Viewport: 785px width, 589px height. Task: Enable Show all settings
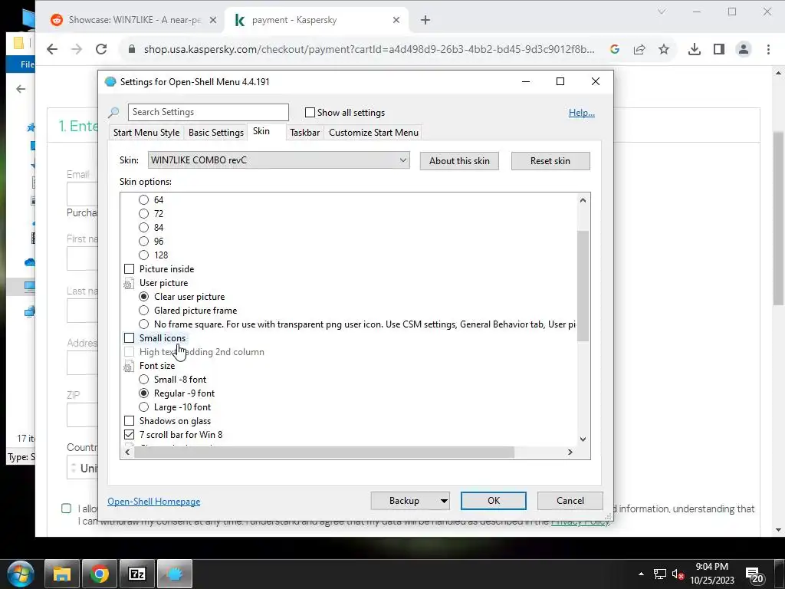310,113
